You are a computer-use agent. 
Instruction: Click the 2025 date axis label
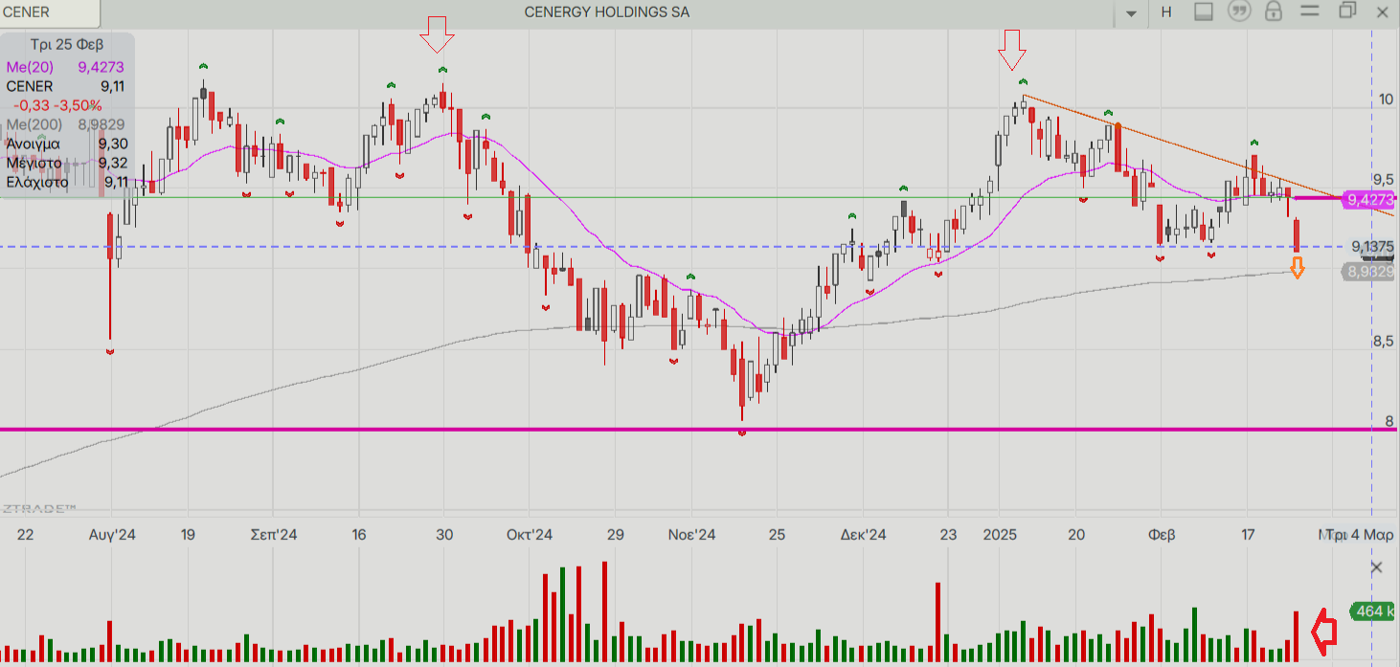1000,535
